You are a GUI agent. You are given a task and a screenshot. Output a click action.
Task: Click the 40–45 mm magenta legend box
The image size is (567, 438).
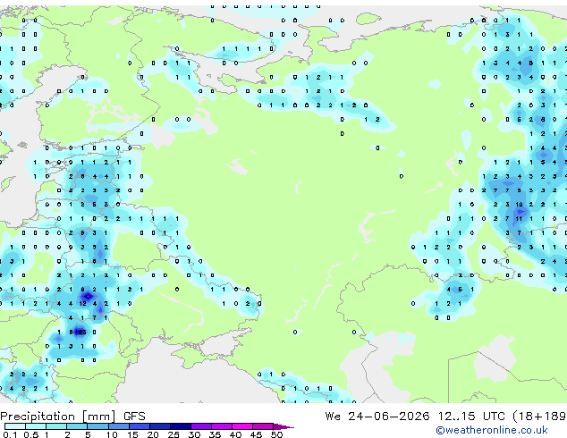point(242,426)
